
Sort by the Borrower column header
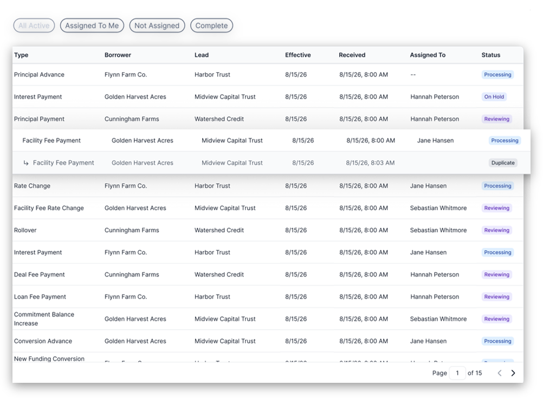tap(118, 55)
